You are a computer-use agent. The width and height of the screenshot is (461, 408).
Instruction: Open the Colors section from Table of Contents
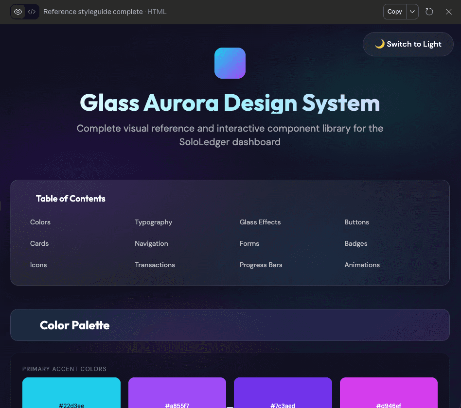coord(40,222)
